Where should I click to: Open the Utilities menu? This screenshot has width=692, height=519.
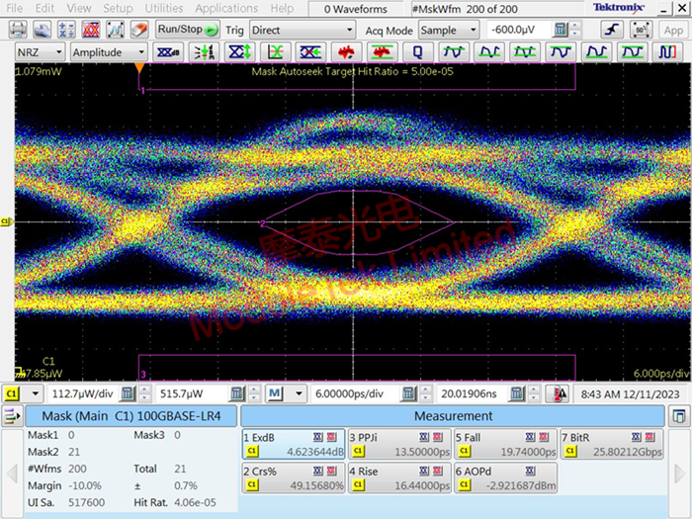[x=164, y=8]
